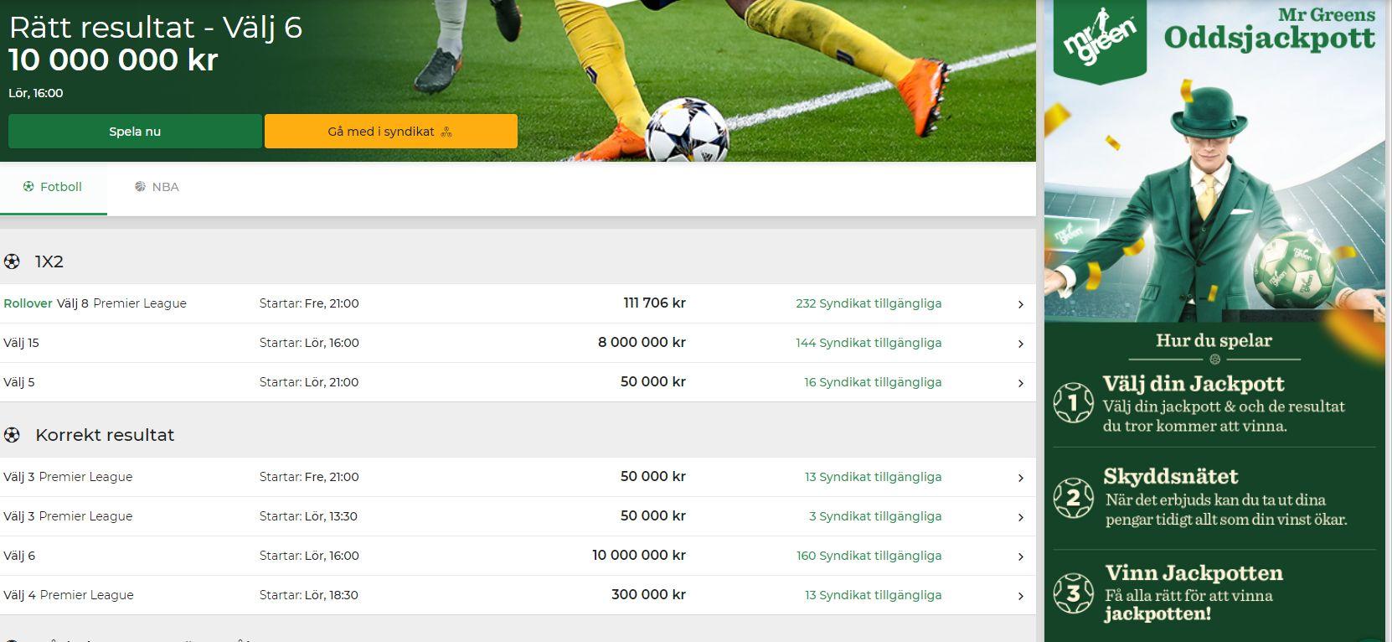The height and width of the screenshot is (642, 1392).
Task: Expand the Välj 6 row chevron
Action: tap(1020, 557)
